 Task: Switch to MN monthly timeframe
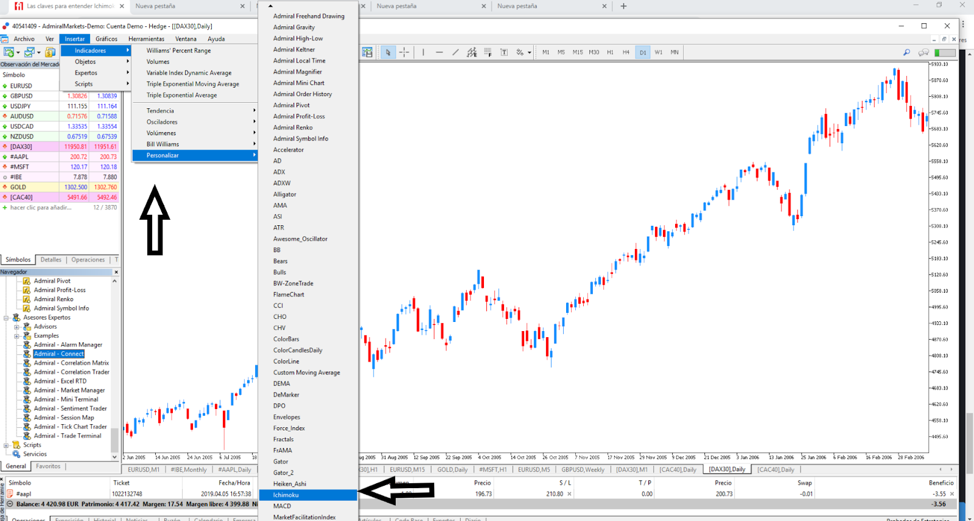(674, 52)
